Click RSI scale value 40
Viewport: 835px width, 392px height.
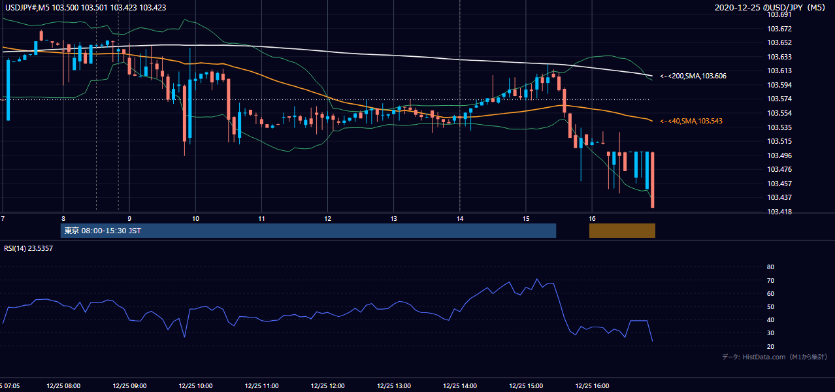[770, 320]
